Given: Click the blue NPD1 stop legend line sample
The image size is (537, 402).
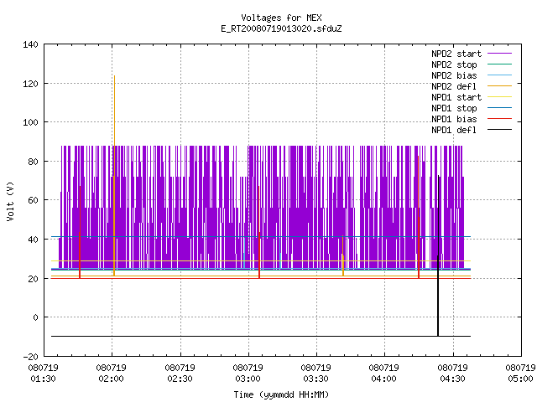Looking at the screenshot, I should point(499,108).
